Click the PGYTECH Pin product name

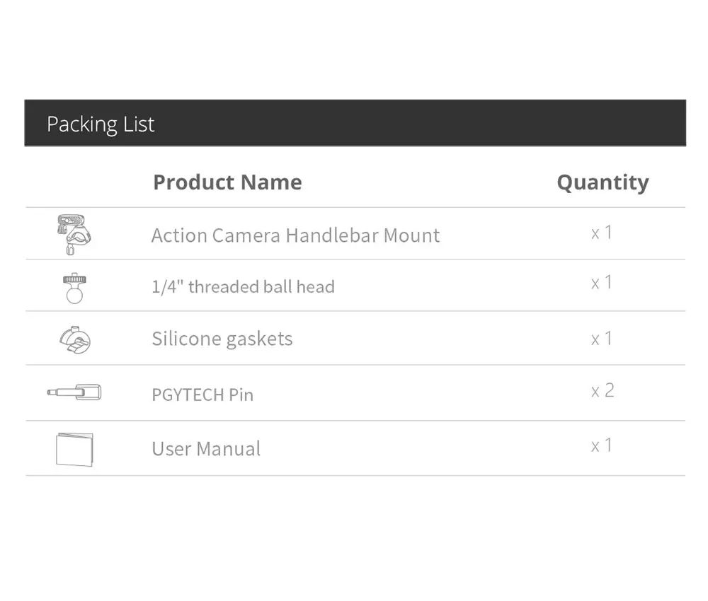202,395
